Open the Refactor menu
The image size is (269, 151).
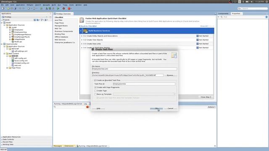coord(30,5)
